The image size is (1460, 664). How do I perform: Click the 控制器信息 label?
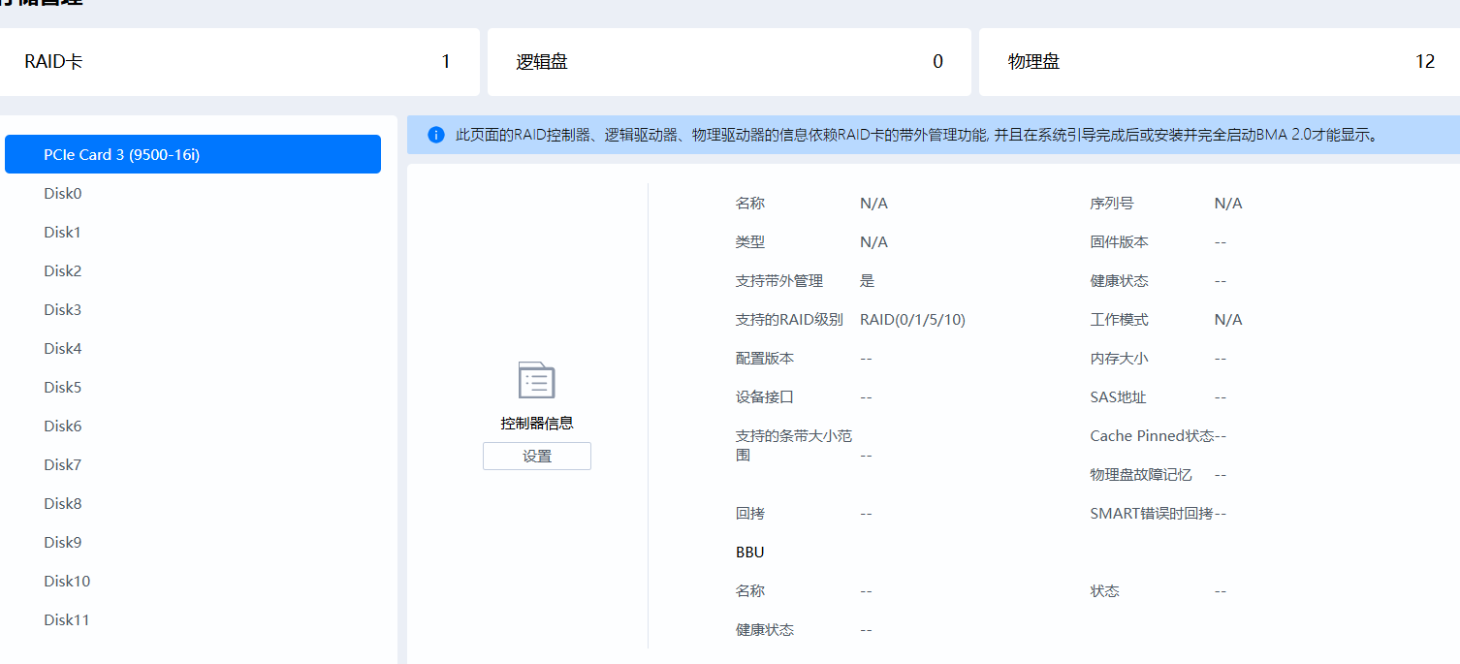coord(536,424)
